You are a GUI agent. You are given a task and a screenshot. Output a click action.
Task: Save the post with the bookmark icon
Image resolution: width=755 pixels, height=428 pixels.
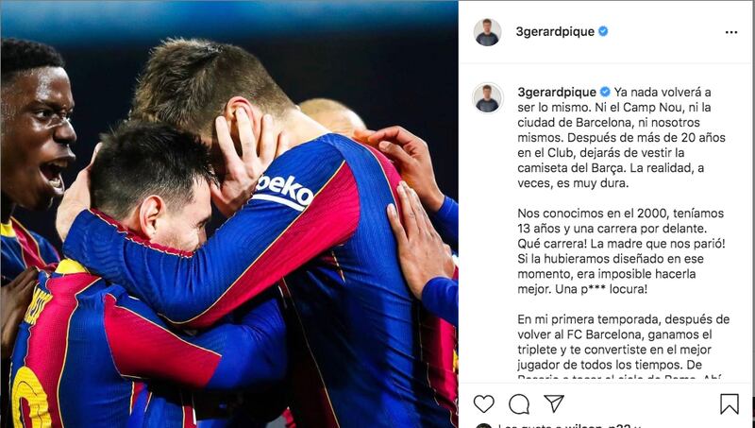pos(730,403)
